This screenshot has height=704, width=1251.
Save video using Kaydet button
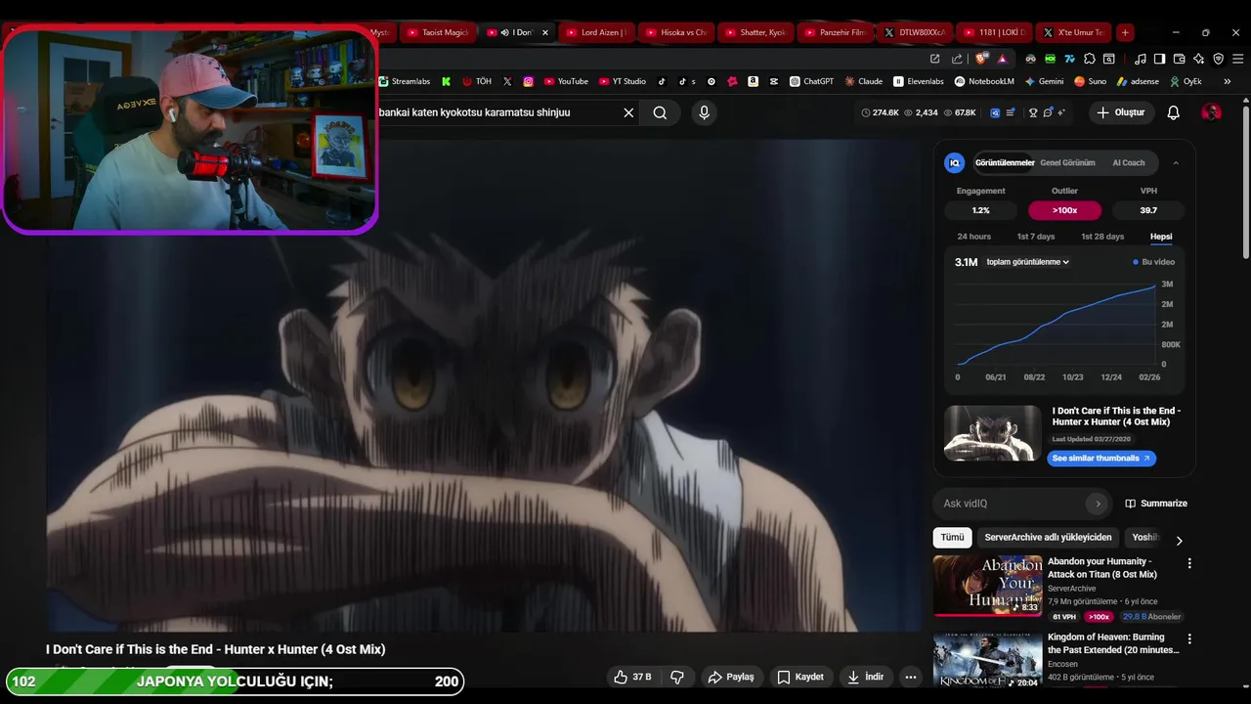(x=800, y=677)
